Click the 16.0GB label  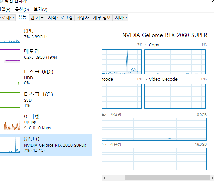pos(201,144)
